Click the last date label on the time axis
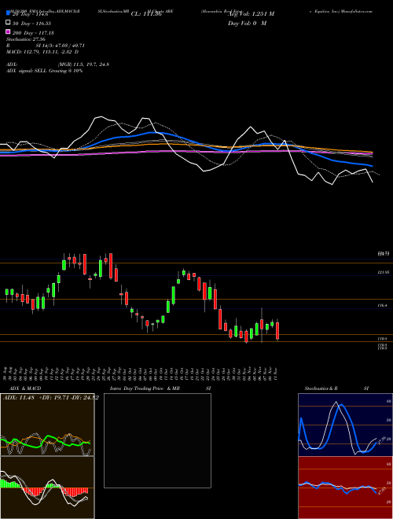 pyautogui.click(x=276, y=373)
